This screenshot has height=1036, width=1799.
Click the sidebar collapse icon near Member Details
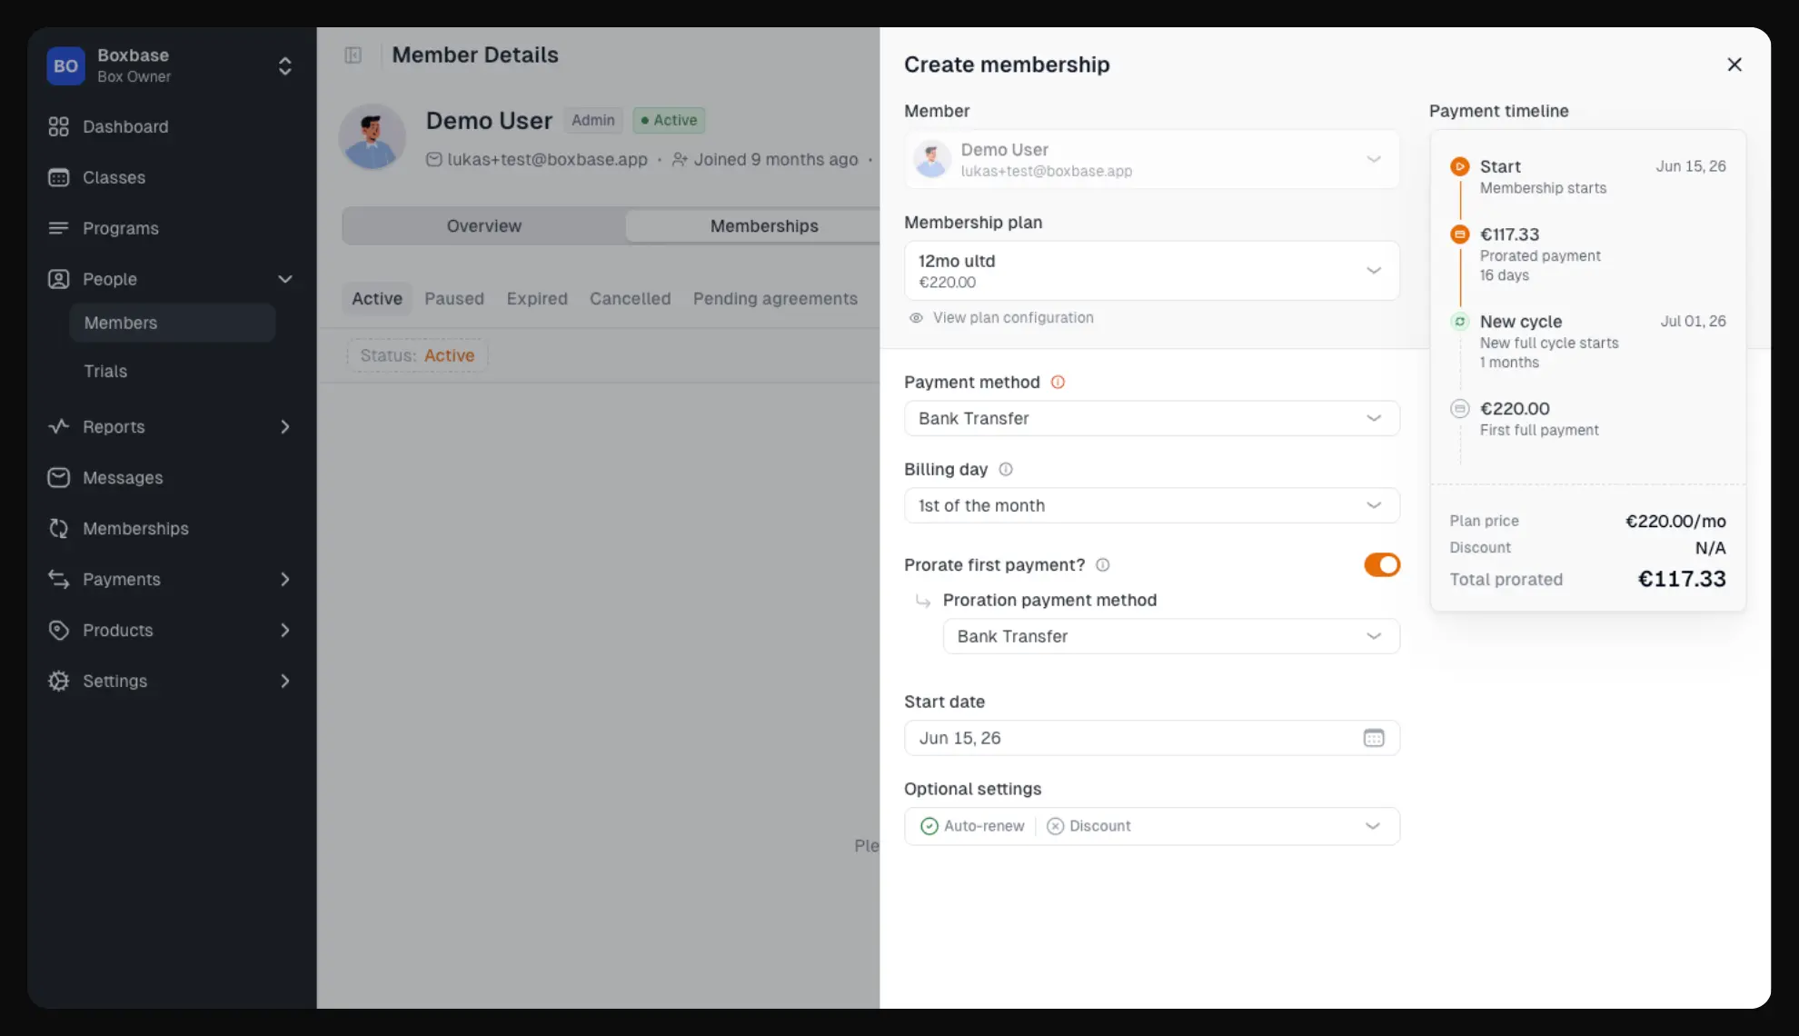click(x=353, y=55)
